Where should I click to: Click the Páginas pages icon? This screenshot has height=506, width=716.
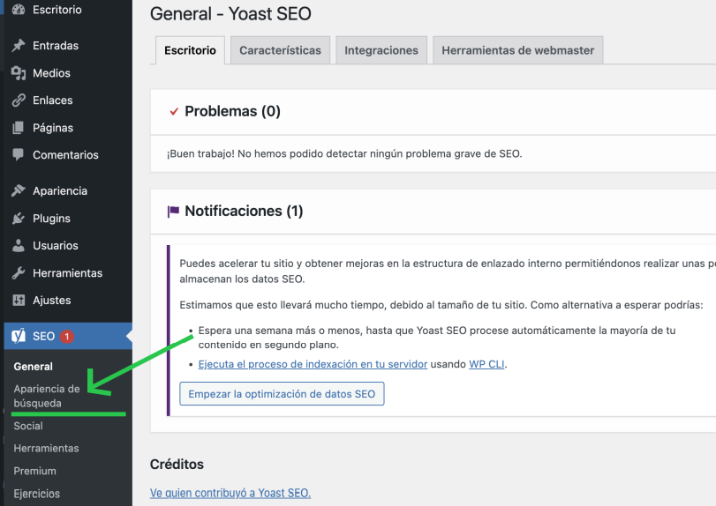[19, 128]
